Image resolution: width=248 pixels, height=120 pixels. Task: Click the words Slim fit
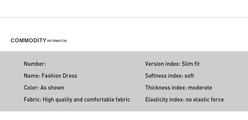coord(190,64)
